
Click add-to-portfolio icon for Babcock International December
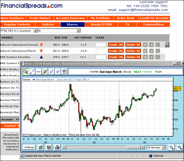pos(158,45)
